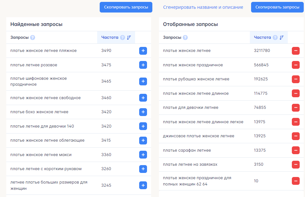The image size is (305, 197).
Task: Open help icon next to Запросы in Найденные запросы
Action: (x=33, y=38)
